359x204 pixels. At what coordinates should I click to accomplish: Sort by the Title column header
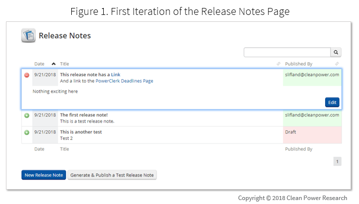(64, 64)
